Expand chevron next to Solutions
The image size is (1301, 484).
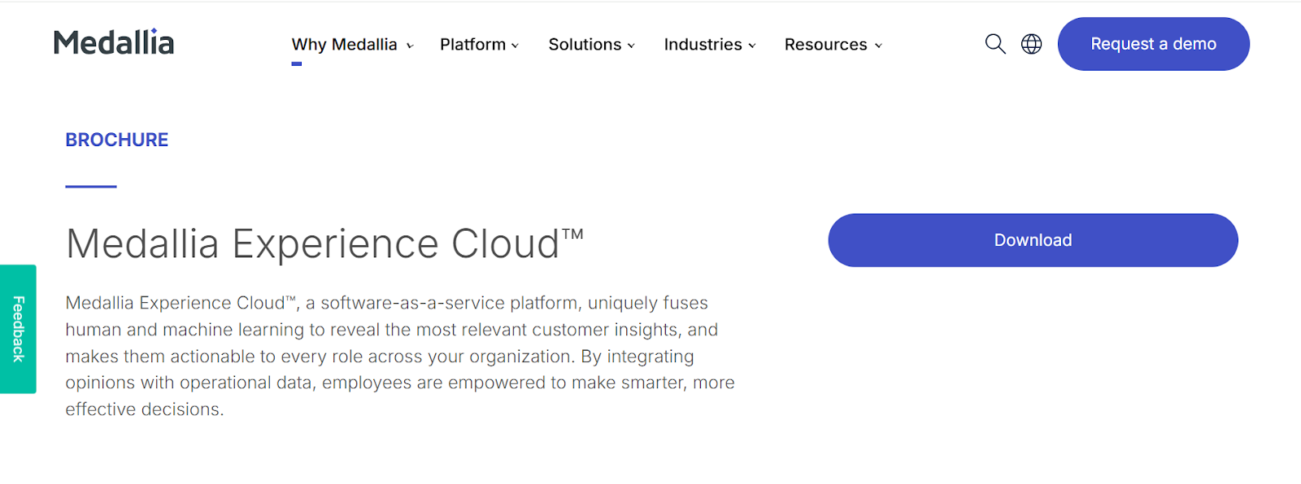[x=631, y=46]
